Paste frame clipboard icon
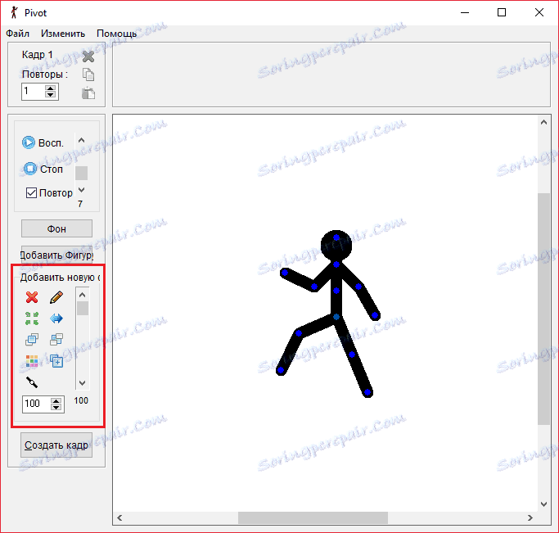The height and width of the screenshot is (533, 559). click(x=88, y=93)
